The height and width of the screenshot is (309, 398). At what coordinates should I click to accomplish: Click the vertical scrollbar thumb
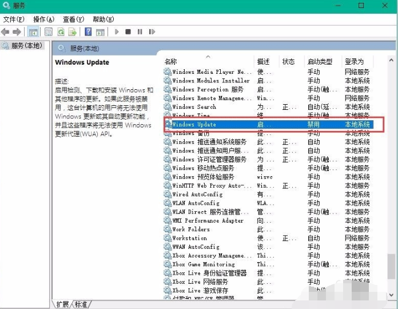pyautogui.click(x=391, y=267)
